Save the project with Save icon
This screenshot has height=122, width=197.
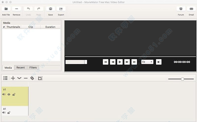point(51,9)
